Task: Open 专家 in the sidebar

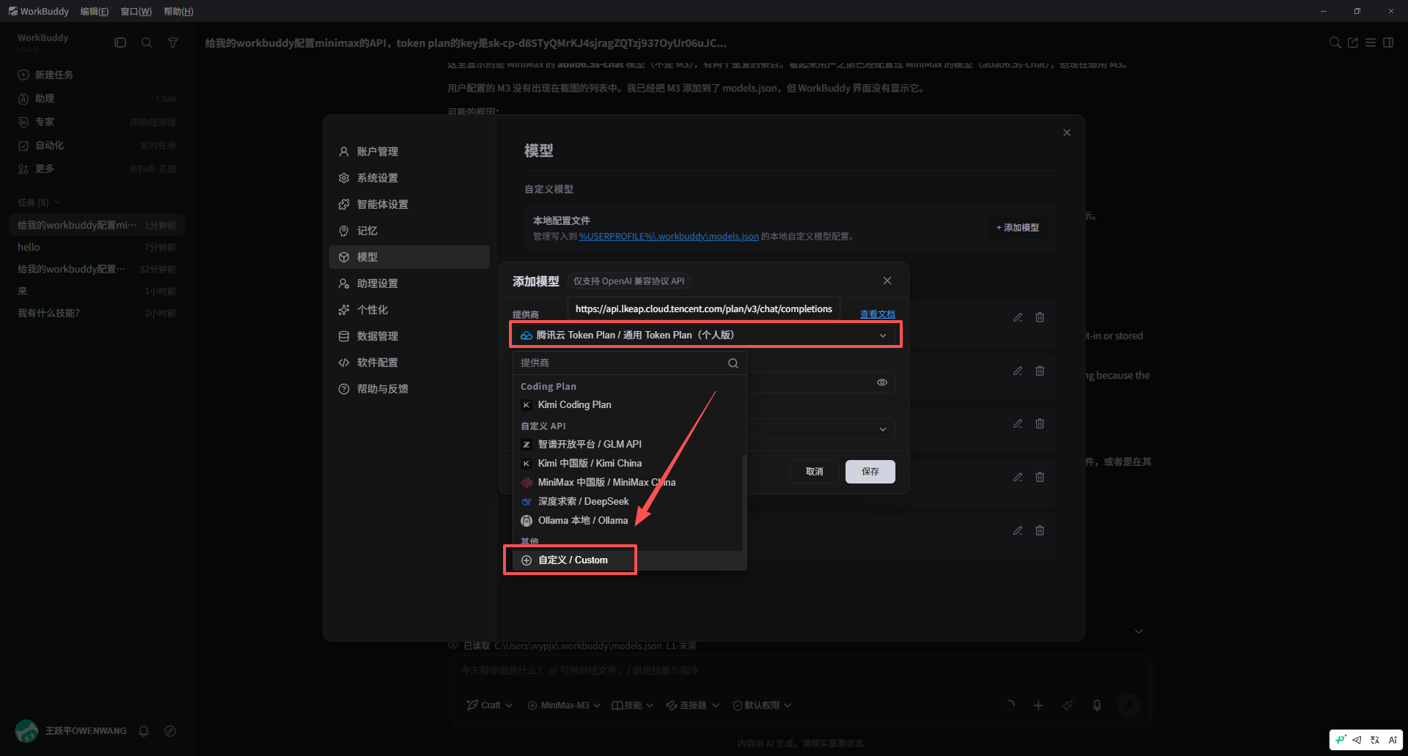Action: (97, 122)
